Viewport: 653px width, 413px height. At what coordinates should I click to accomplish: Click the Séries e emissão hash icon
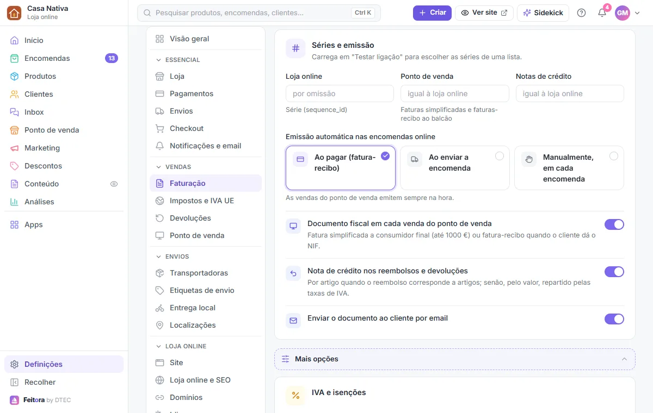[x=295, y=48]
